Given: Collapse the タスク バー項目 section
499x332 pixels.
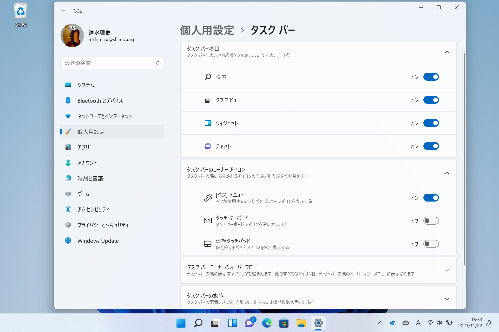Looking at the screenshot, I should coord(447,52).
